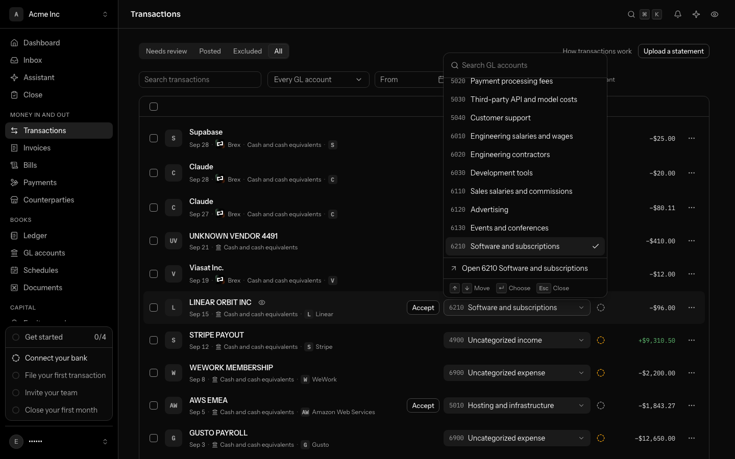Open the sparkle assistant icon in header

pos(696,14)
